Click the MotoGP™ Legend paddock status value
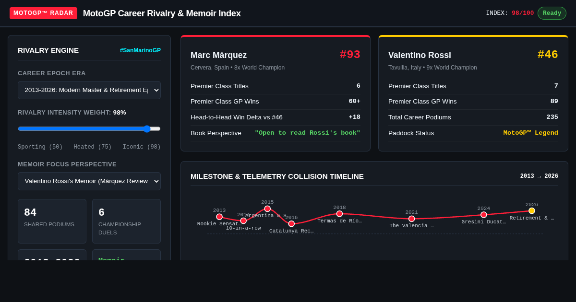Image resolution: width=576 pixels, height=302 pixels. click(x=531, y=133)
